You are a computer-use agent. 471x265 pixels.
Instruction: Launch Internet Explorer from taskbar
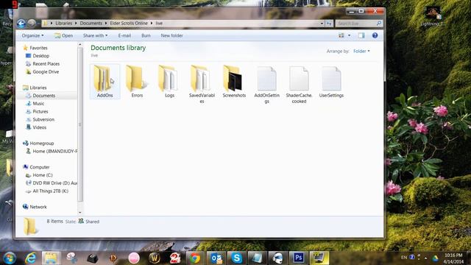30,258
